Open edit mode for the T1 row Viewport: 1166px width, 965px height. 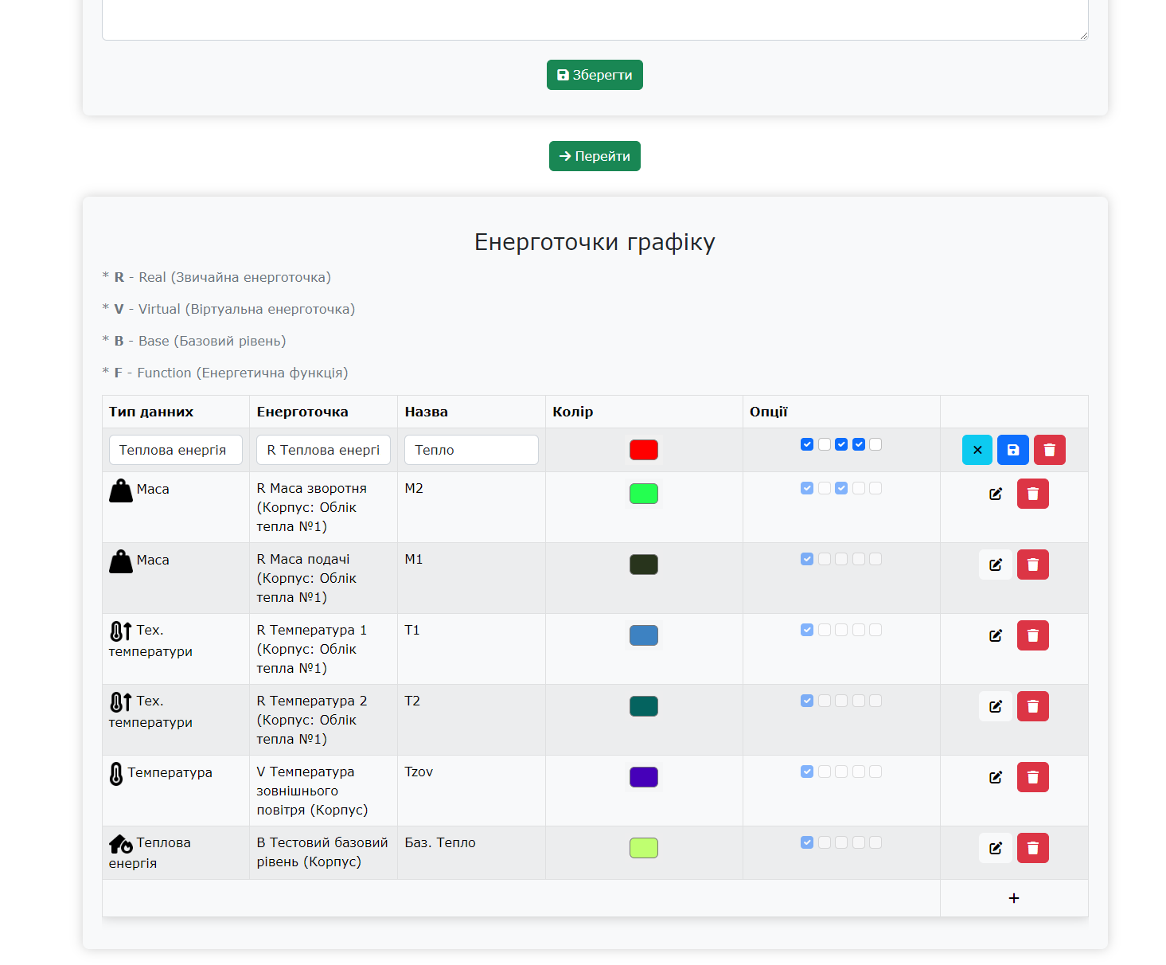tap(995, 635)
